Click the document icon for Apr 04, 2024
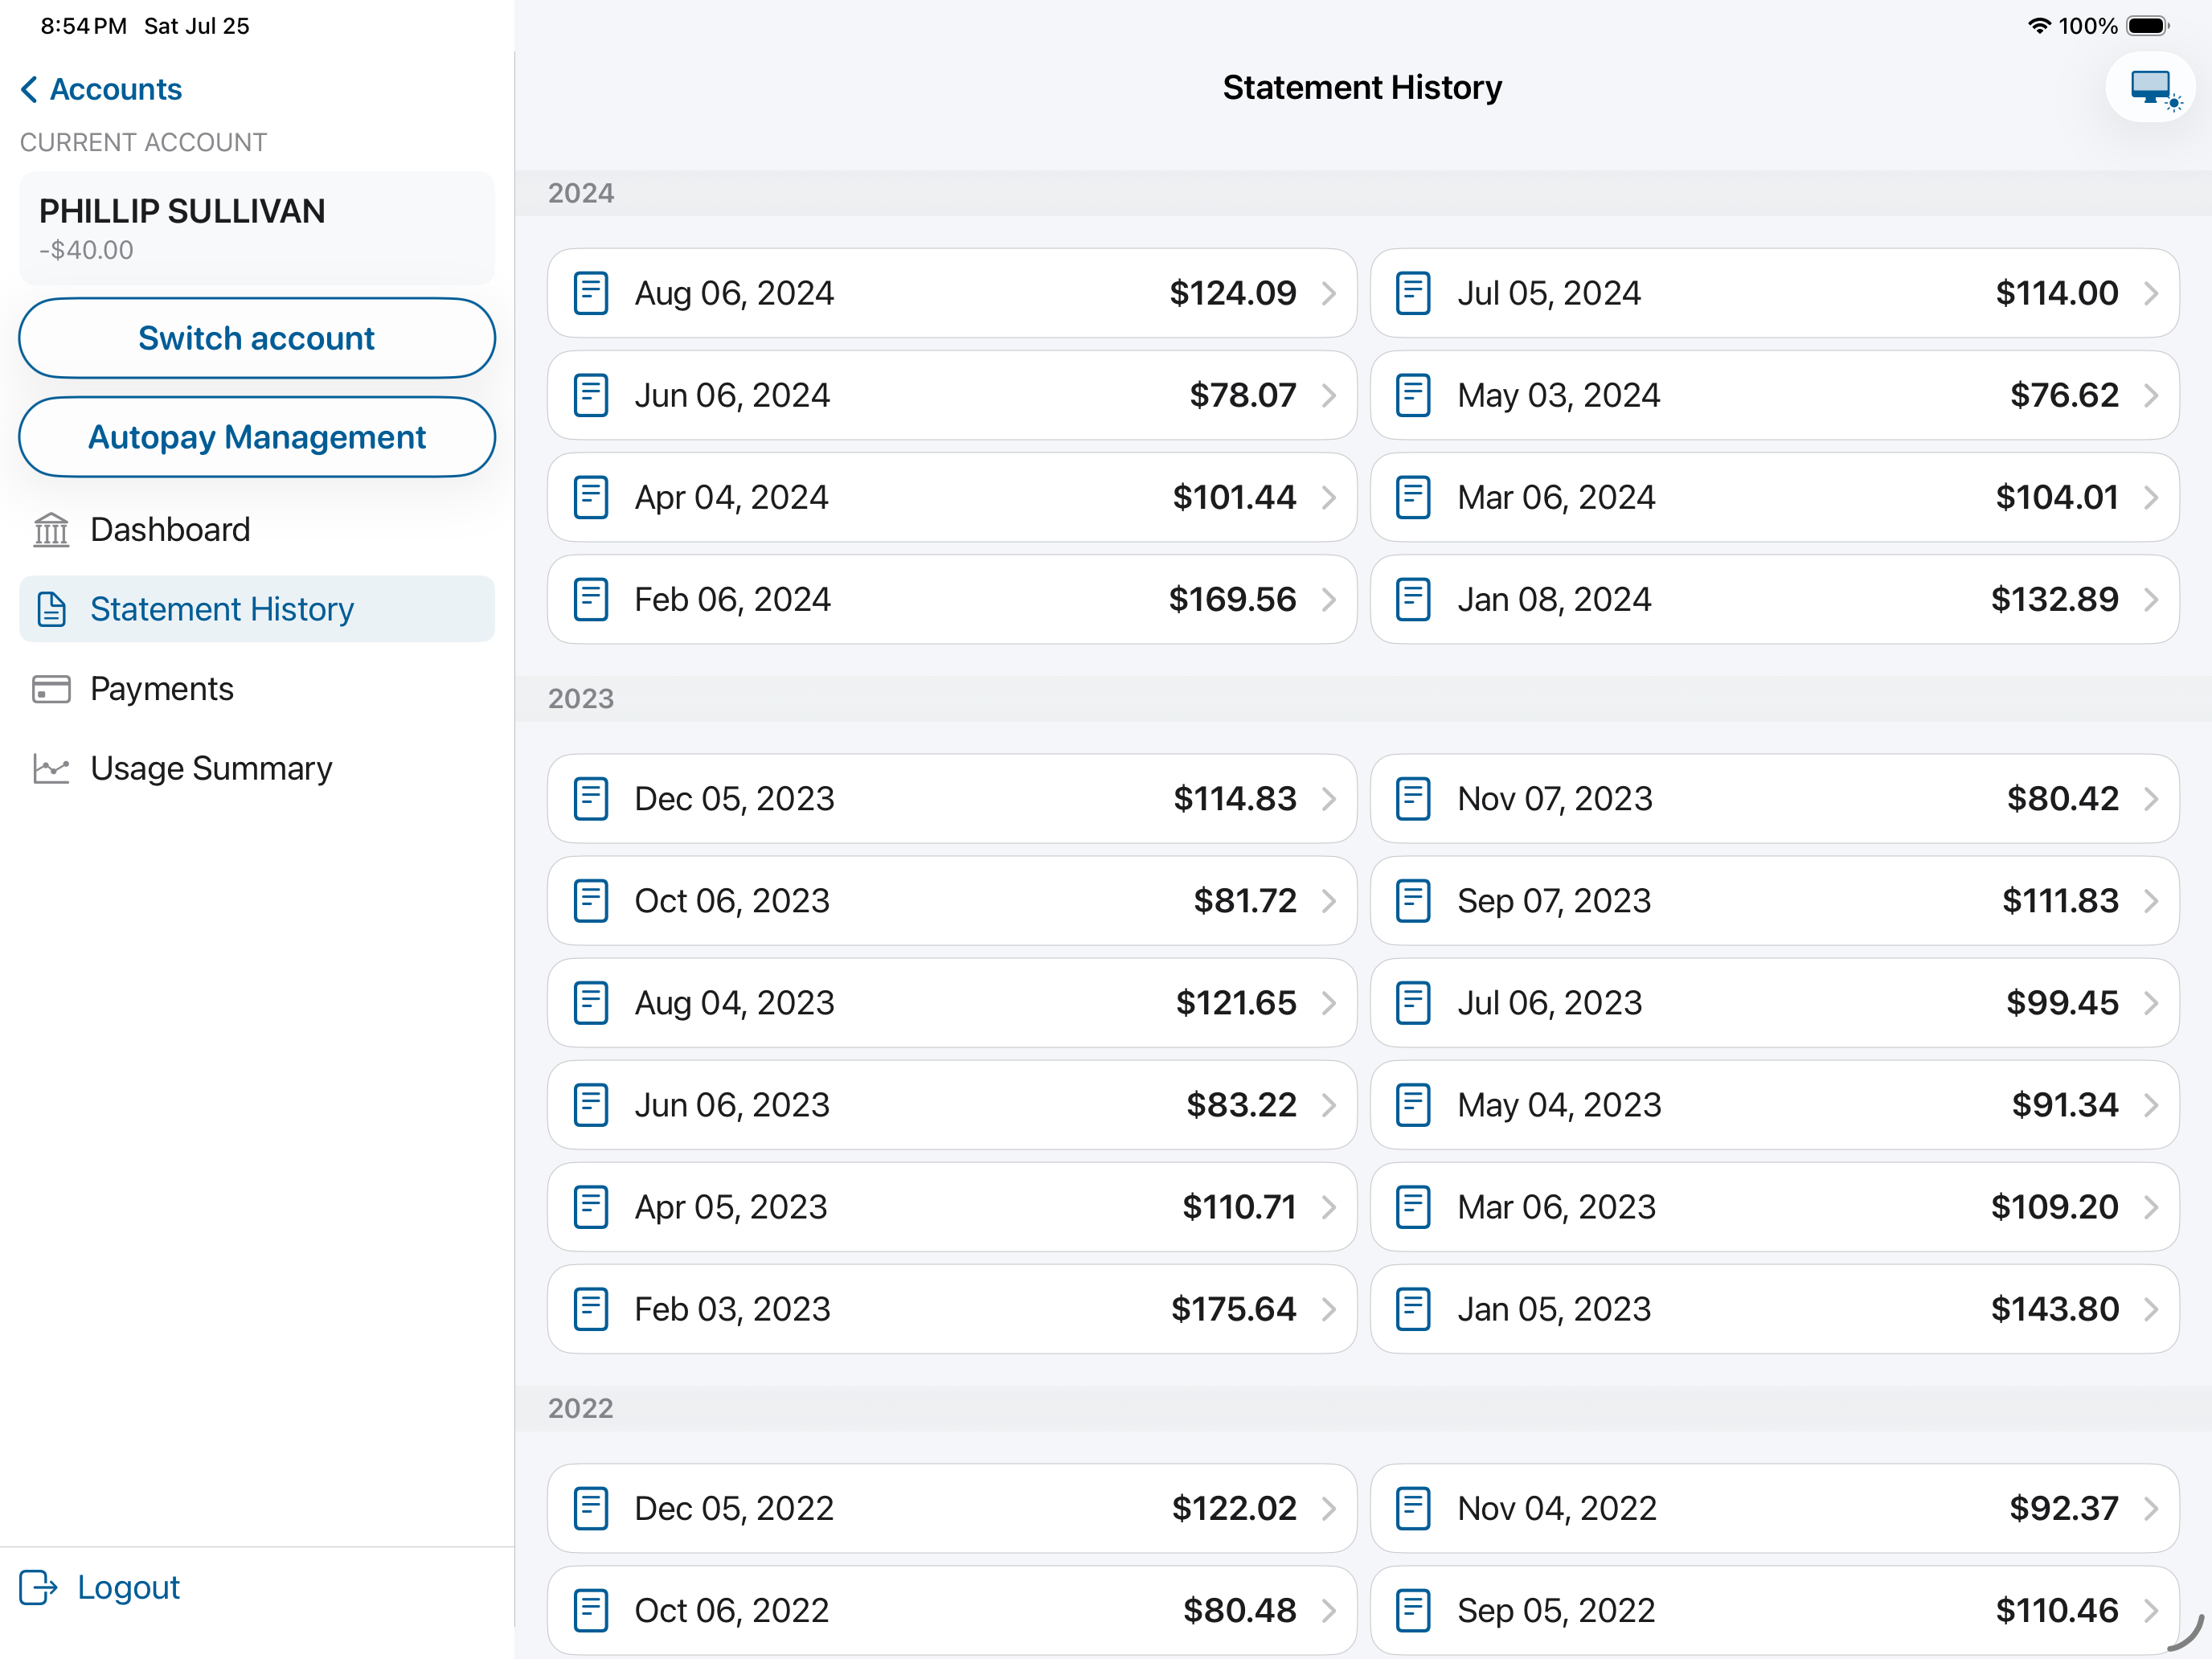The height and width of the screenshot is (1659, 2212). [591, 497]
